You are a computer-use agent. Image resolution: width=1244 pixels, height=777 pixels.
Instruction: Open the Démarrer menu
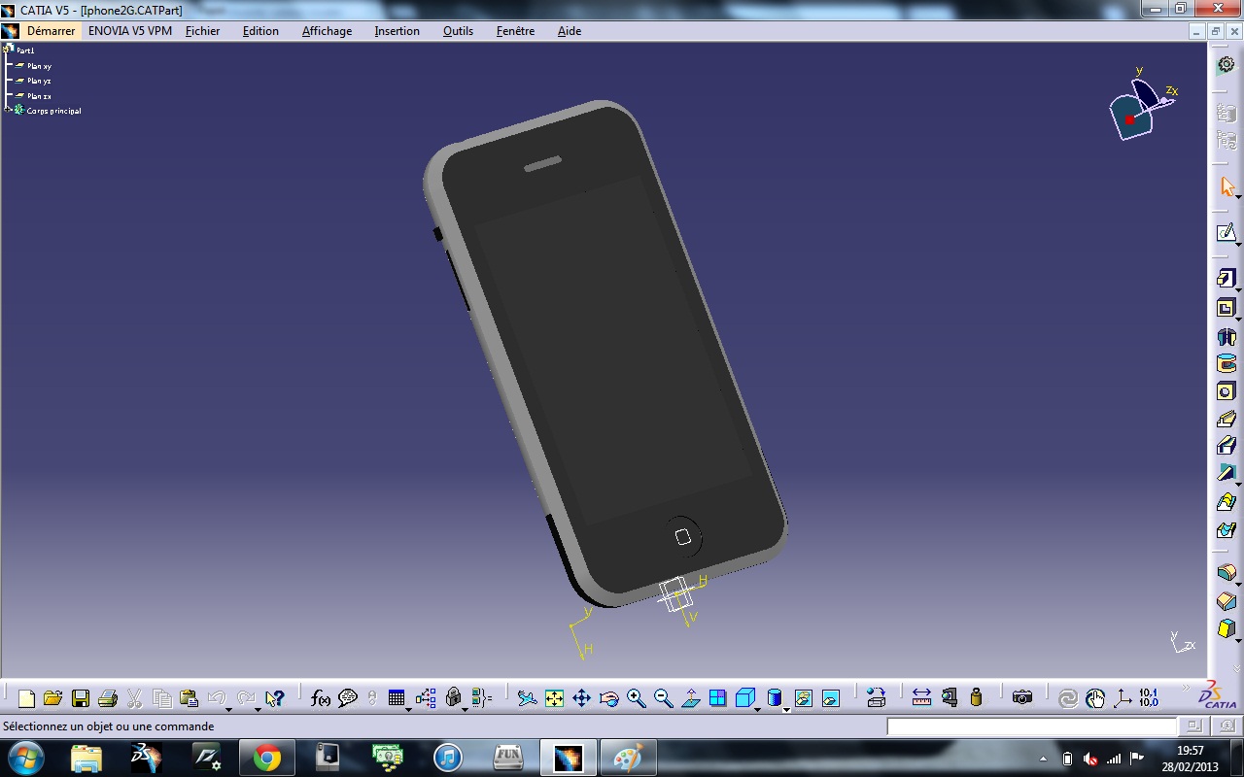[52, 31]
